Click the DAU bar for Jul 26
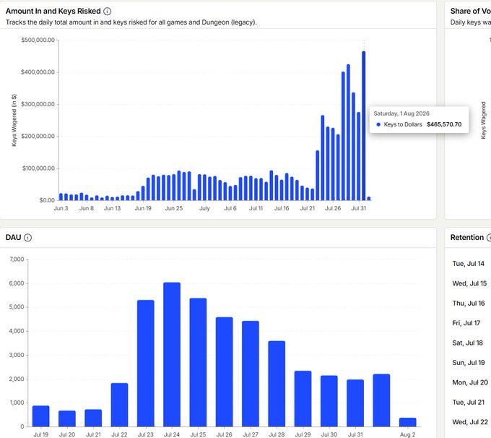491x438 pixels. coord(225,372)
